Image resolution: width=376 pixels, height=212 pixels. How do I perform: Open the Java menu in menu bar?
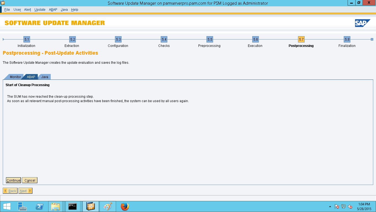64,9
